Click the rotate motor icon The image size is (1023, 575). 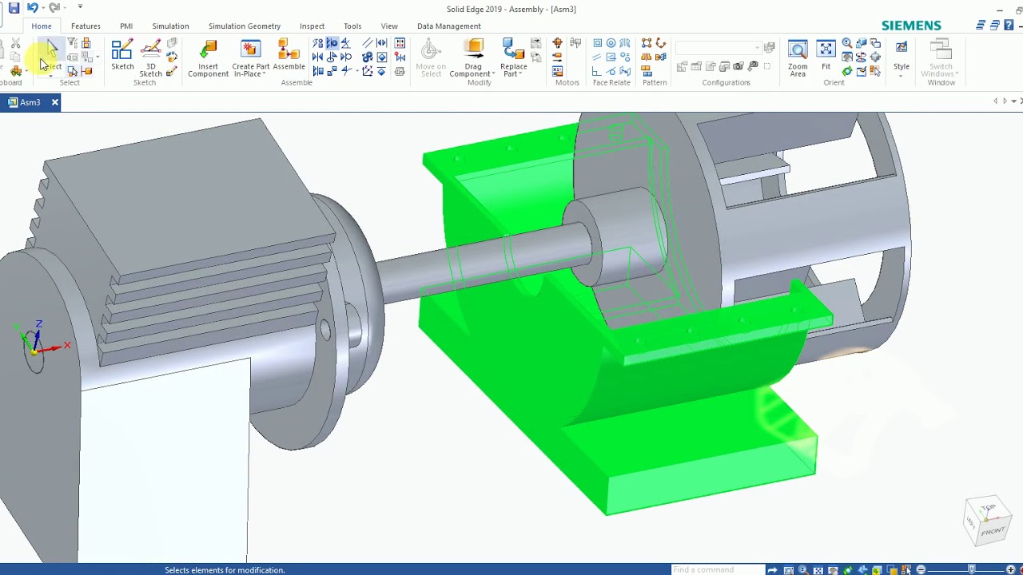[557, 43]
